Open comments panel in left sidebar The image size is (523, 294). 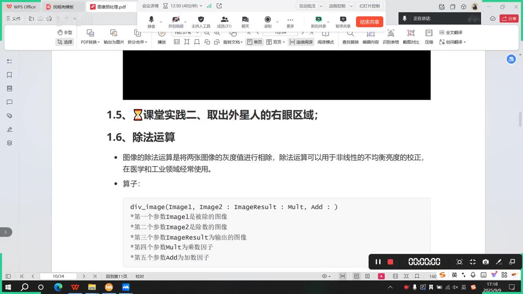[x=9, y=102]
